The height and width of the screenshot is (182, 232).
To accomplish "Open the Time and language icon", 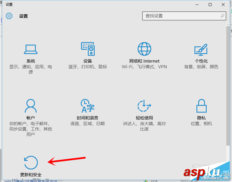I will (x=88, y=106).
